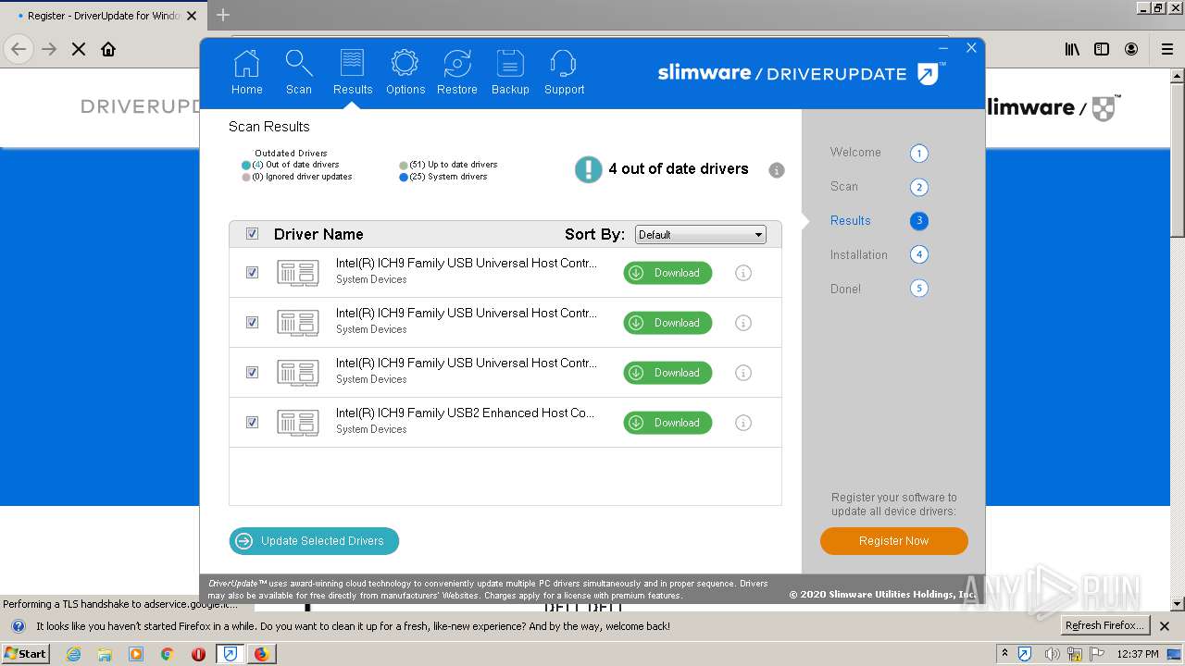Uncheck second ICH9 Universal Host driver
Screen dimensions: 1185x666
click(x=252, y=323)
